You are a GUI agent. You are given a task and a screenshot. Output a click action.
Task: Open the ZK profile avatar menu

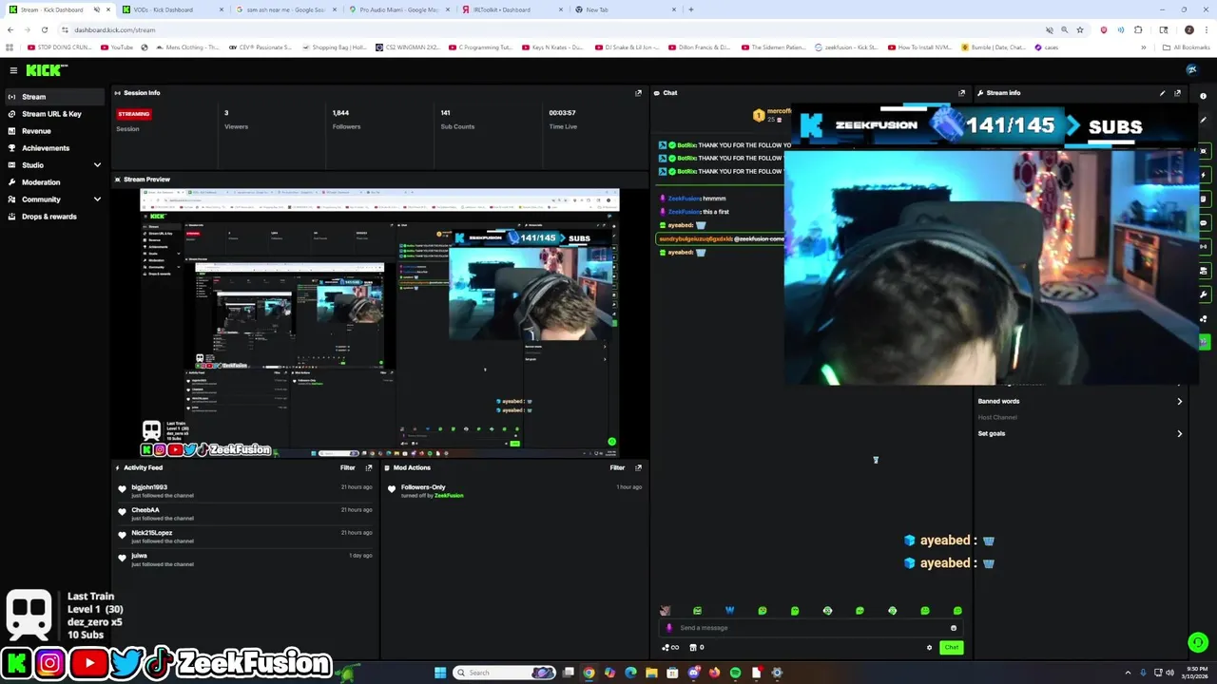point(1191,70)
